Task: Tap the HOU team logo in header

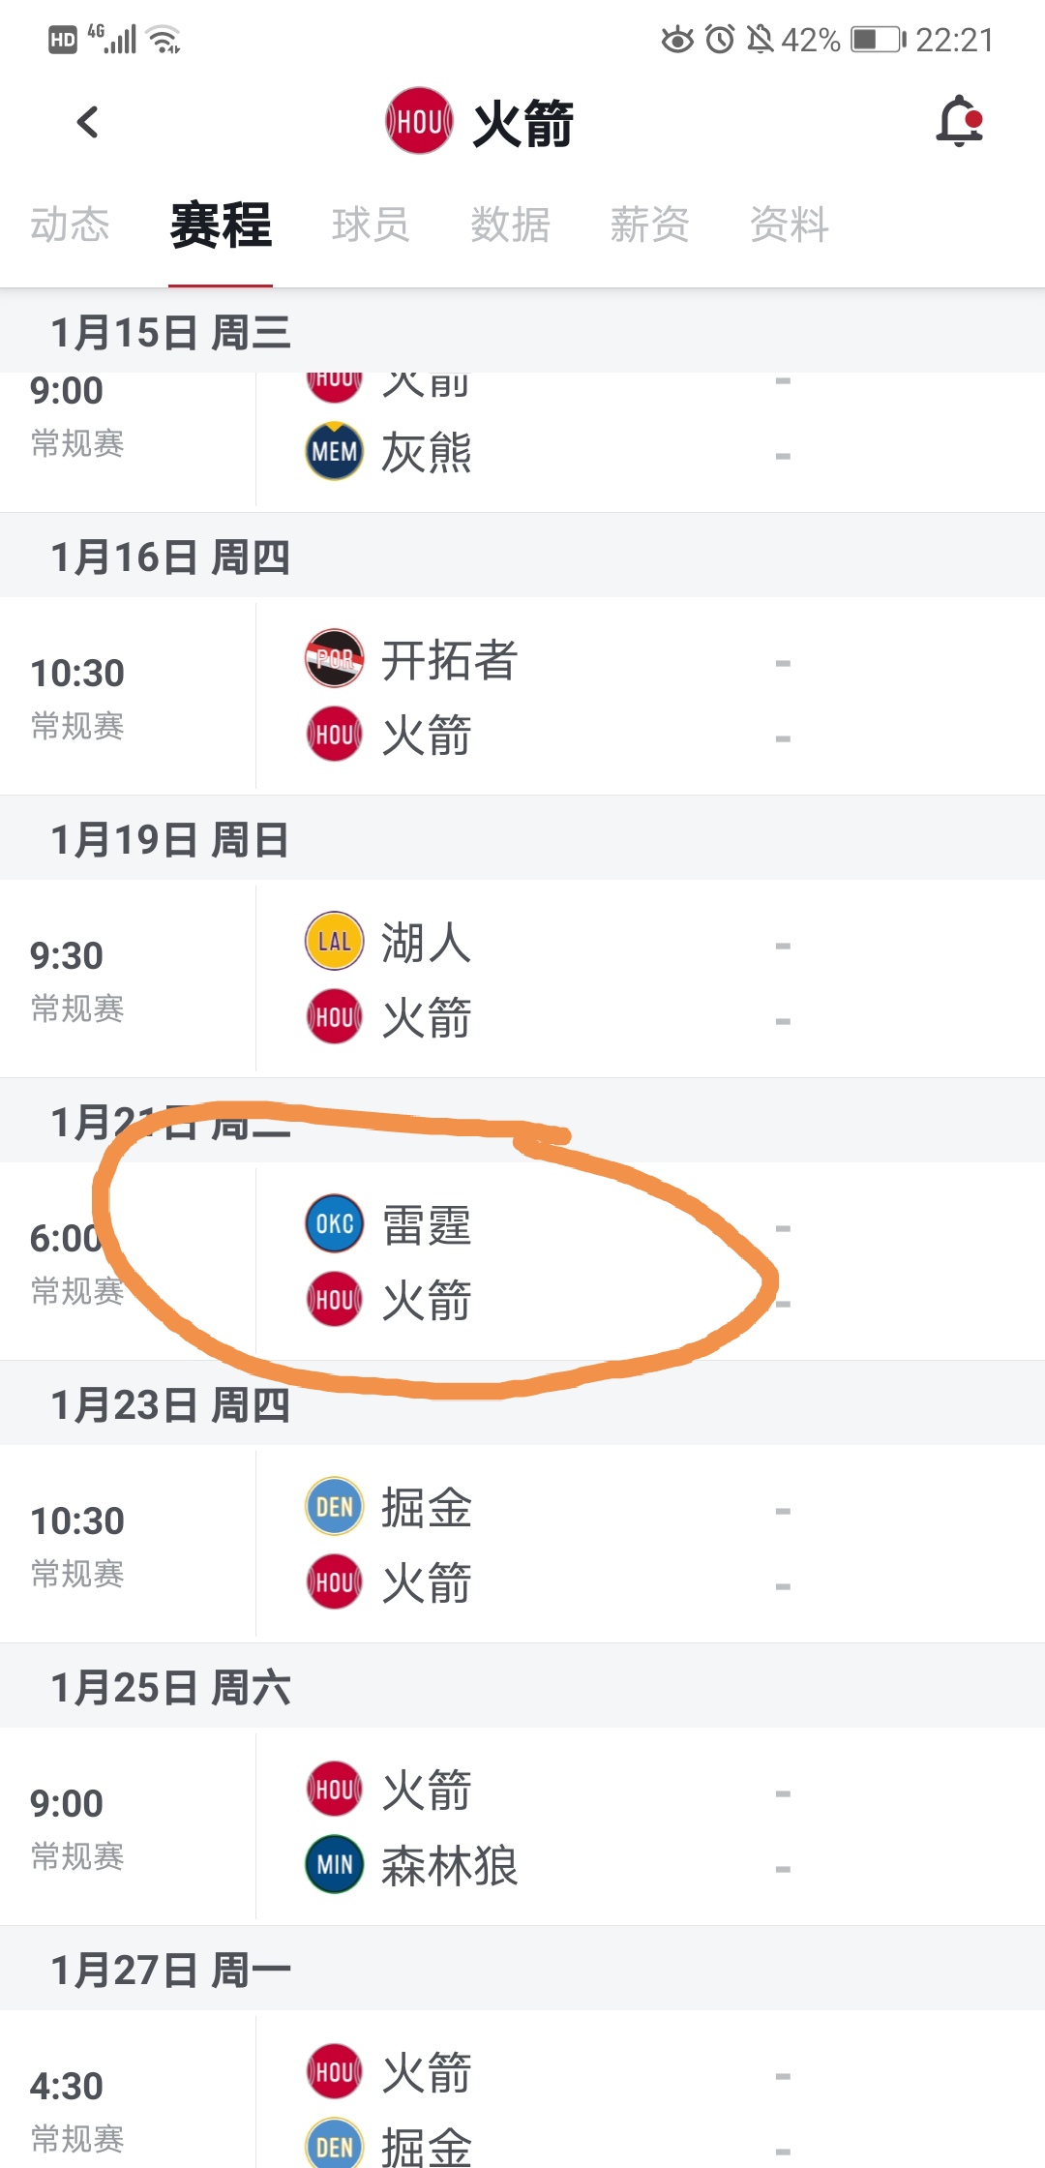Action: click(418, 122)
